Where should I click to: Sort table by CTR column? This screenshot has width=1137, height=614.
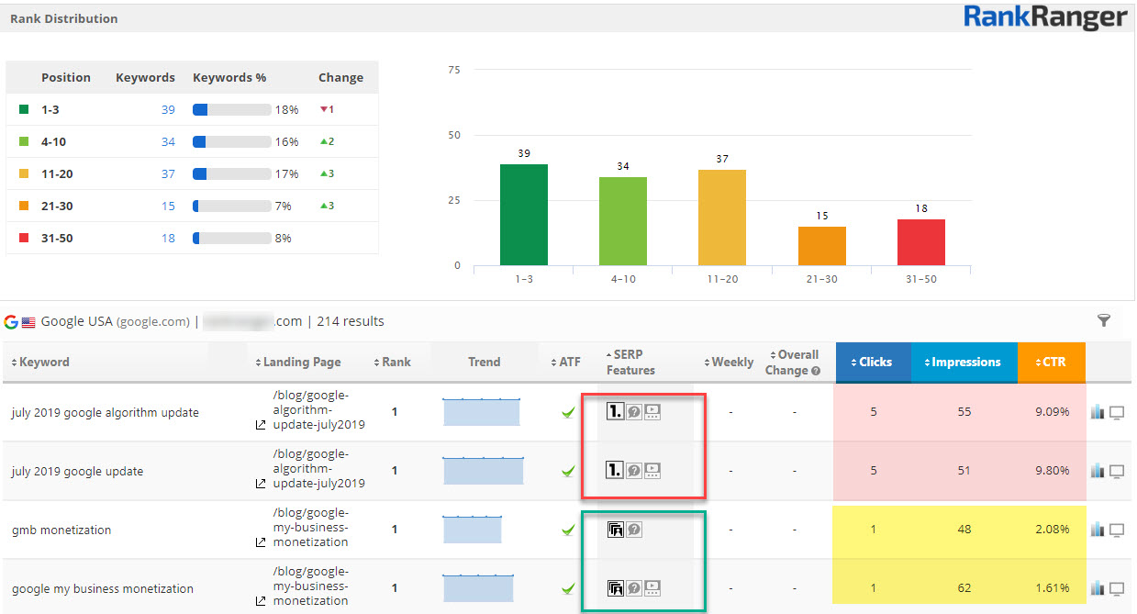(x=1051, y=362)
